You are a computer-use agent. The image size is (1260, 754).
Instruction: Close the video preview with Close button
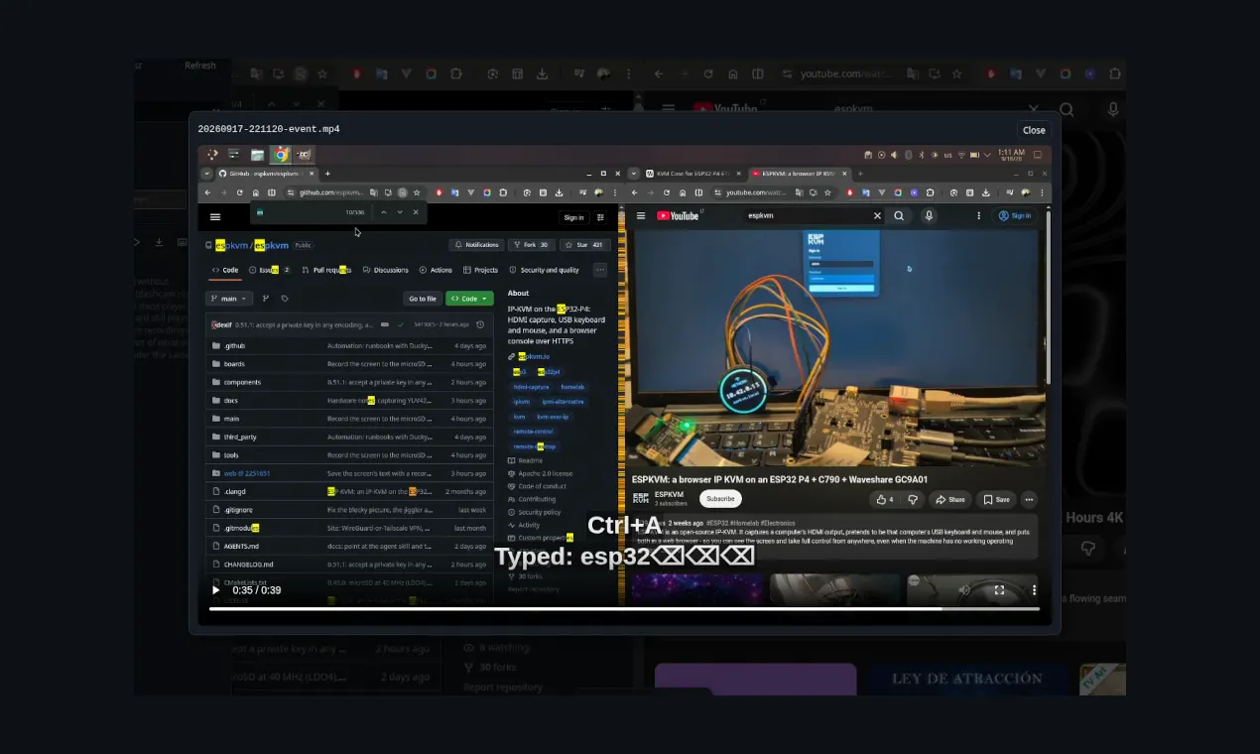click(x=1034, y=130)
